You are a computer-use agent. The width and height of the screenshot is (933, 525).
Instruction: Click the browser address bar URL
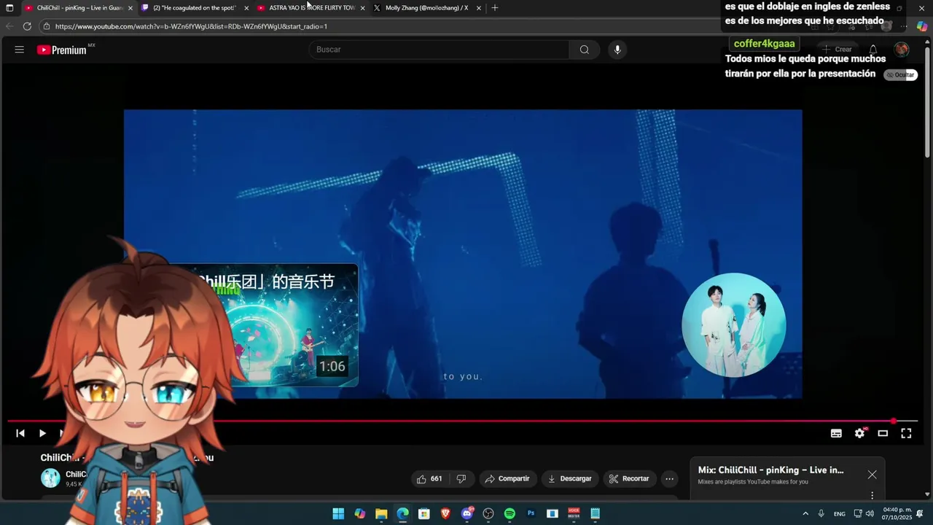click(191, 26)
